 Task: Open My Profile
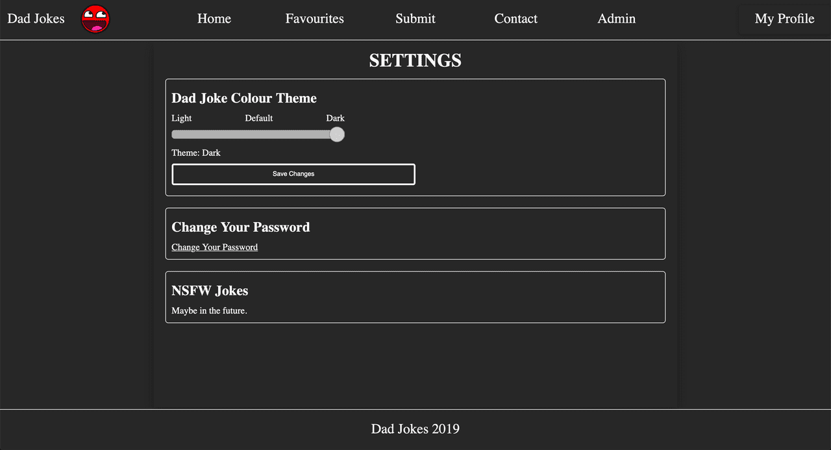[x=784, y=19]
